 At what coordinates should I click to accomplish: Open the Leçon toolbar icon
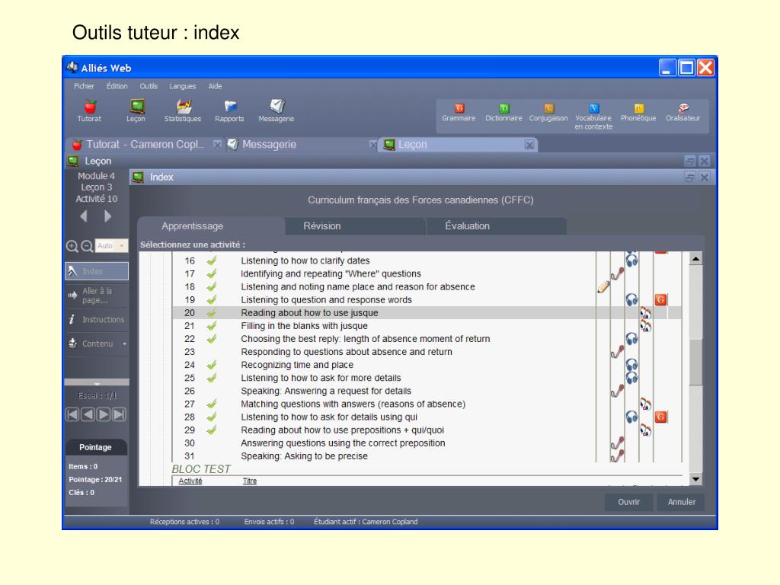pos(136,111)
